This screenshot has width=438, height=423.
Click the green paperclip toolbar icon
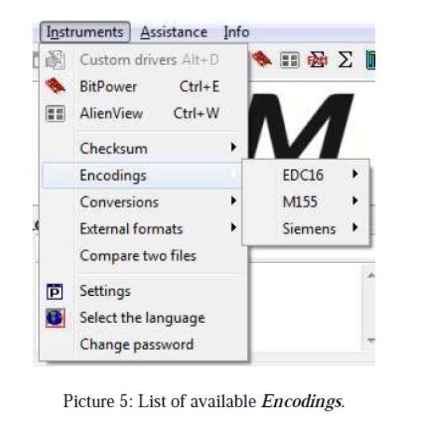coord(370,60)
